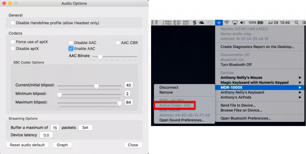Click the S-shaped app icon in menu bar
Viewport: 306px width, 154px height.
pyautogui.click(x=194, y=23)
